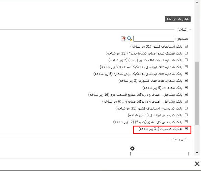
Task: Select the بانک استانهای کشور tree label
Action: point(156,46)
